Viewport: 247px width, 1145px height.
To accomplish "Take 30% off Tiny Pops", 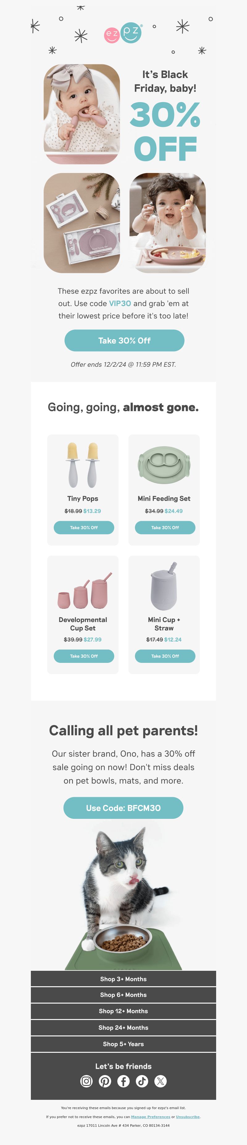I will 84,528.
